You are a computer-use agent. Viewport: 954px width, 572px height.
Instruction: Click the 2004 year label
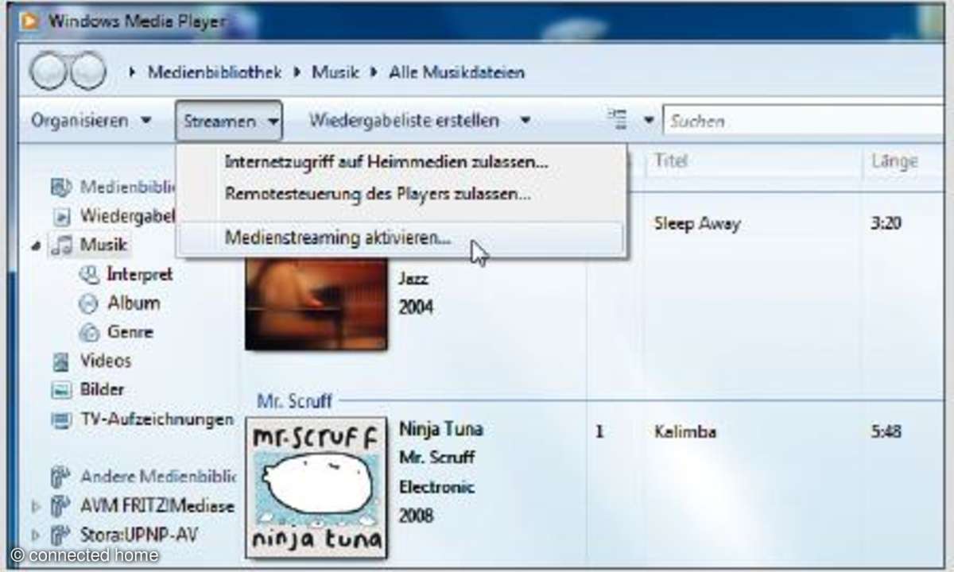click(416, 307)
